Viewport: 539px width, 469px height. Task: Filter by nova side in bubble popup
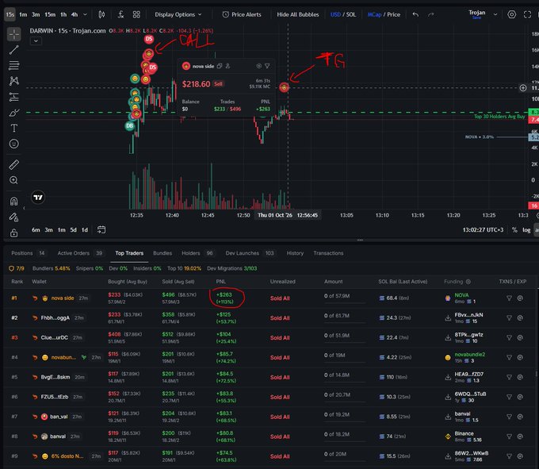[x=267, y=66]
